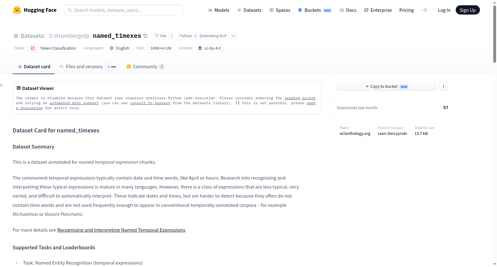The height and width of the screenshot is (267, 497).
Task: Open the Recognising and Interpreting Named Temporal Expressions link
Action: coord(121,230)
